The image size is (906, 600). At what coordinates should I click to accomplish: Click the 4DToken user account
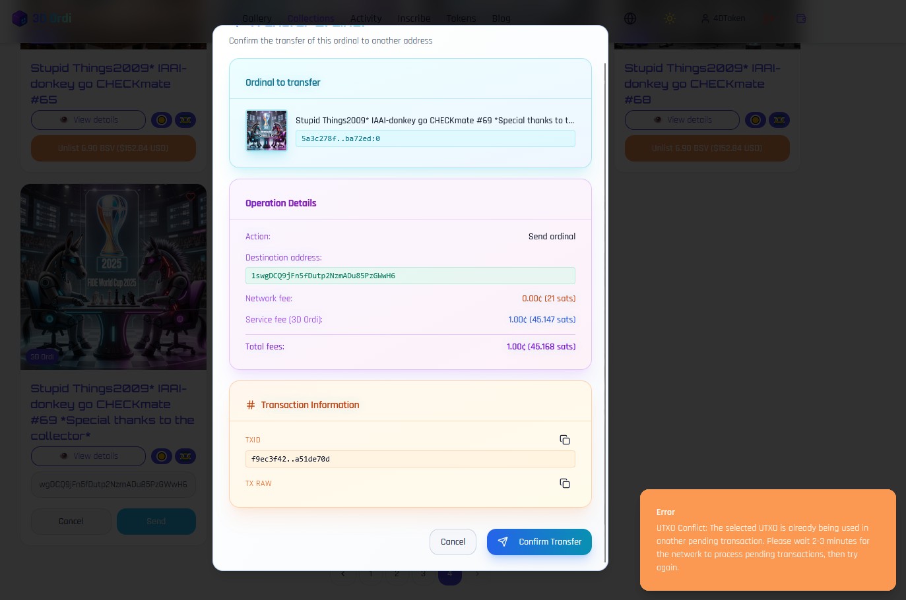click(723, 18)
